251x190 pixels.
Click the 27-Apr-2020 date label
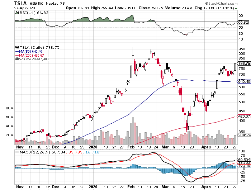coord(24,8)
